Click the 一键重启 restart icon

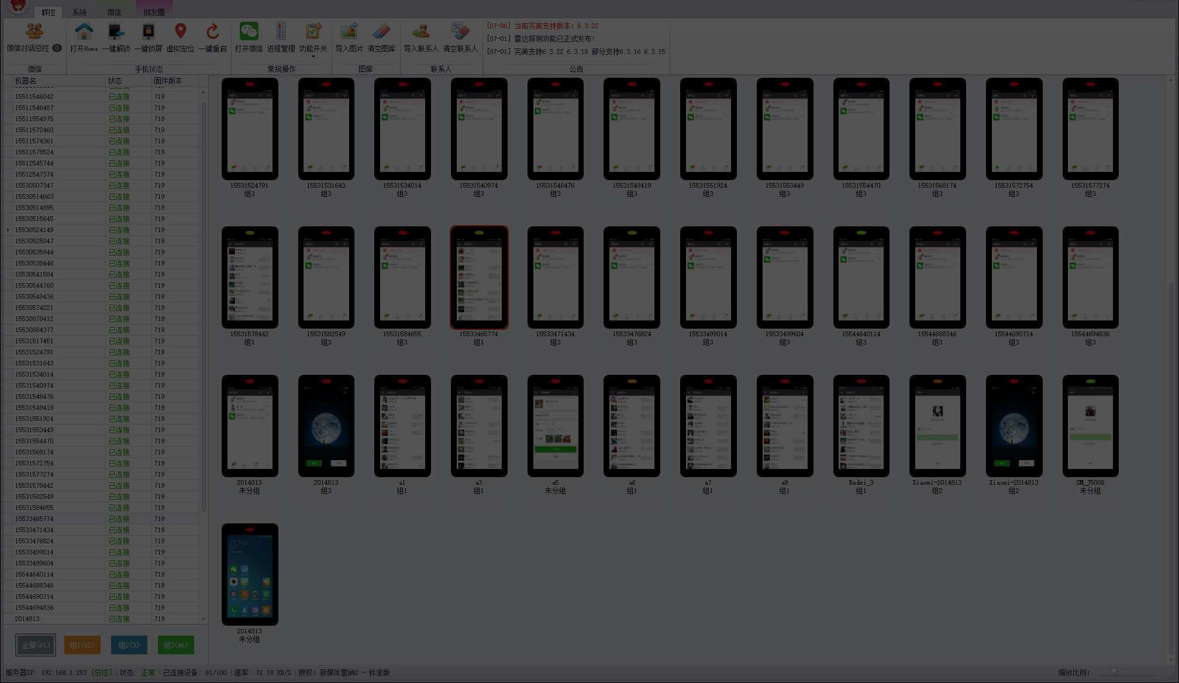212,32
